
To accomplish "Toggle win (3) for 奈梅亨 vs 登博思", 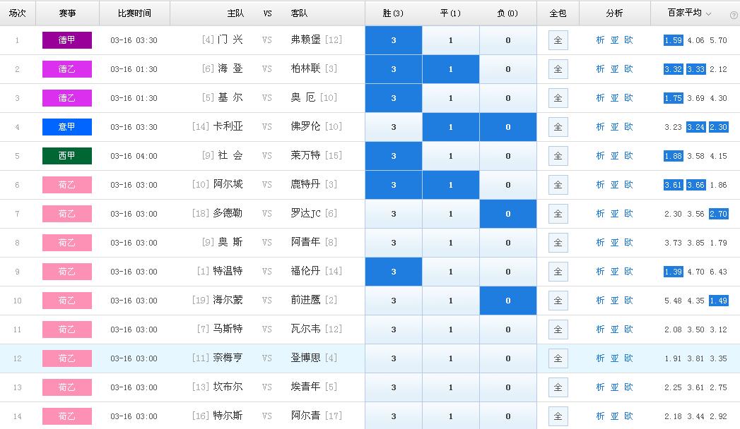I will [x=394, y=358].
